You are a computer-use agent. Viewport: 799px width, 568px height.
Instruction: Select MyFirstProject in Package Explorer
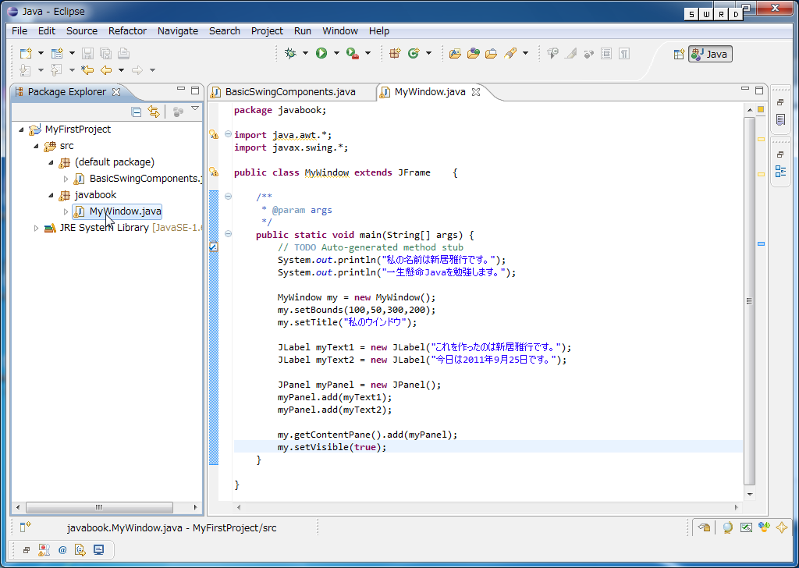(77, 130)
